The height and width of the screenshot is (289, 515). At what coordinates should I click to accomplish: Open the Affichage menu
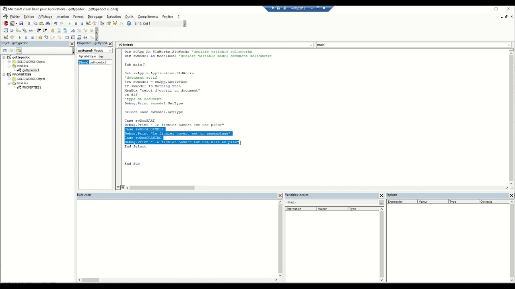pos(45,16)
